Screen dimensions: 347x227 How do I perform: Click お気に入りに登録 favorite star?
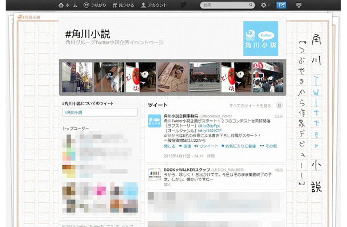[238, 146]
